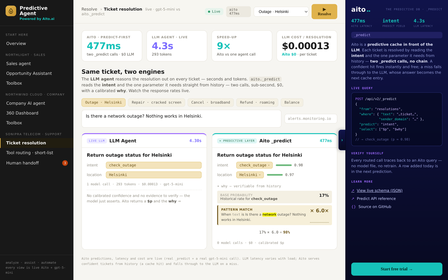Click the 17% × 6.0 = 98% formula
The height and width of the screenshot is (280, 448).
(274, 232)
